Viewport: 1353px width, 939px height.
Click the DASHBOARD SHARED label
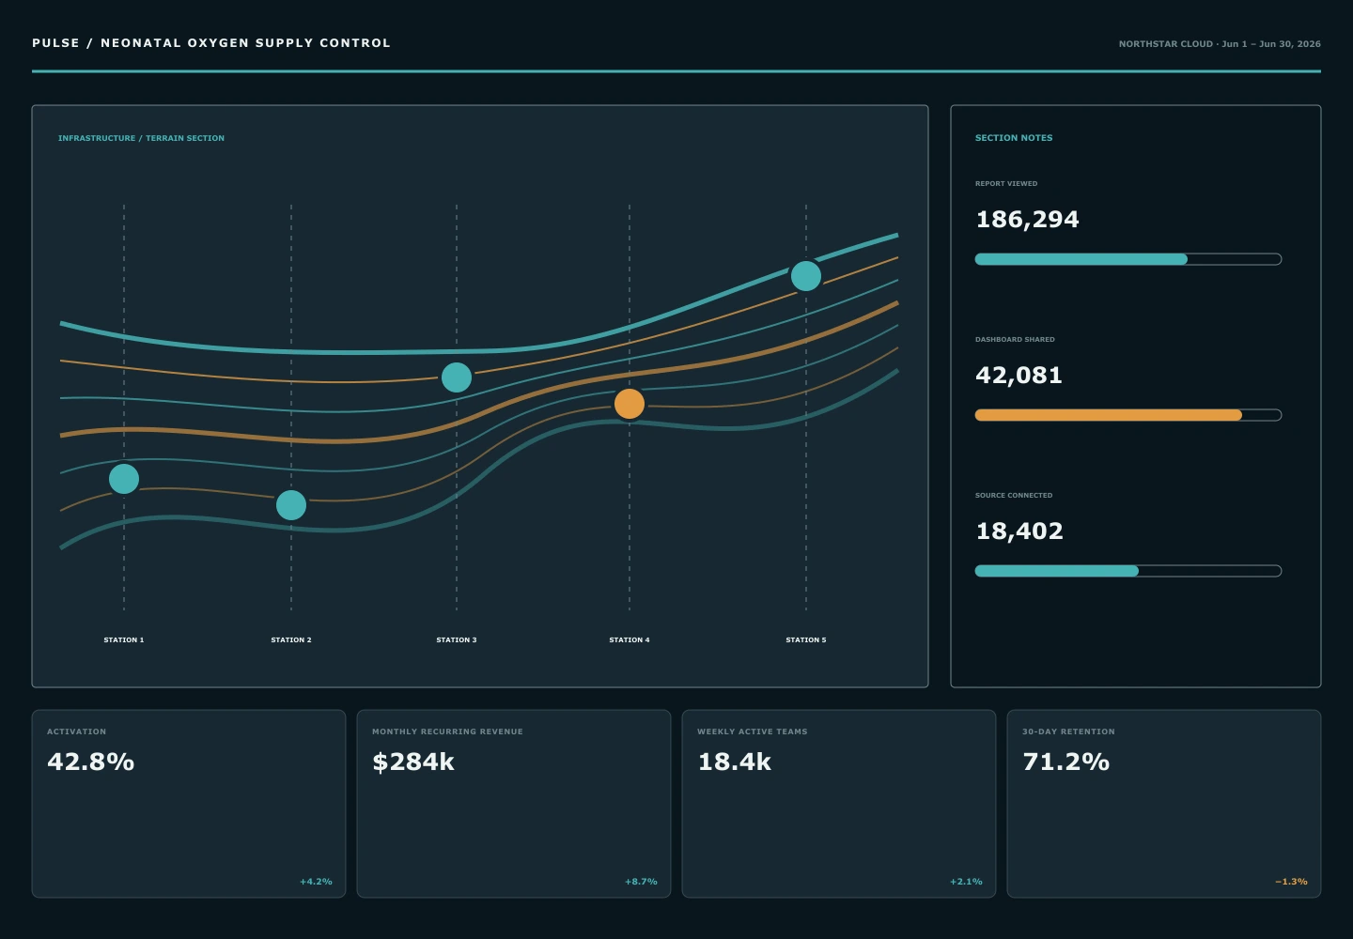click(1015, 340)
